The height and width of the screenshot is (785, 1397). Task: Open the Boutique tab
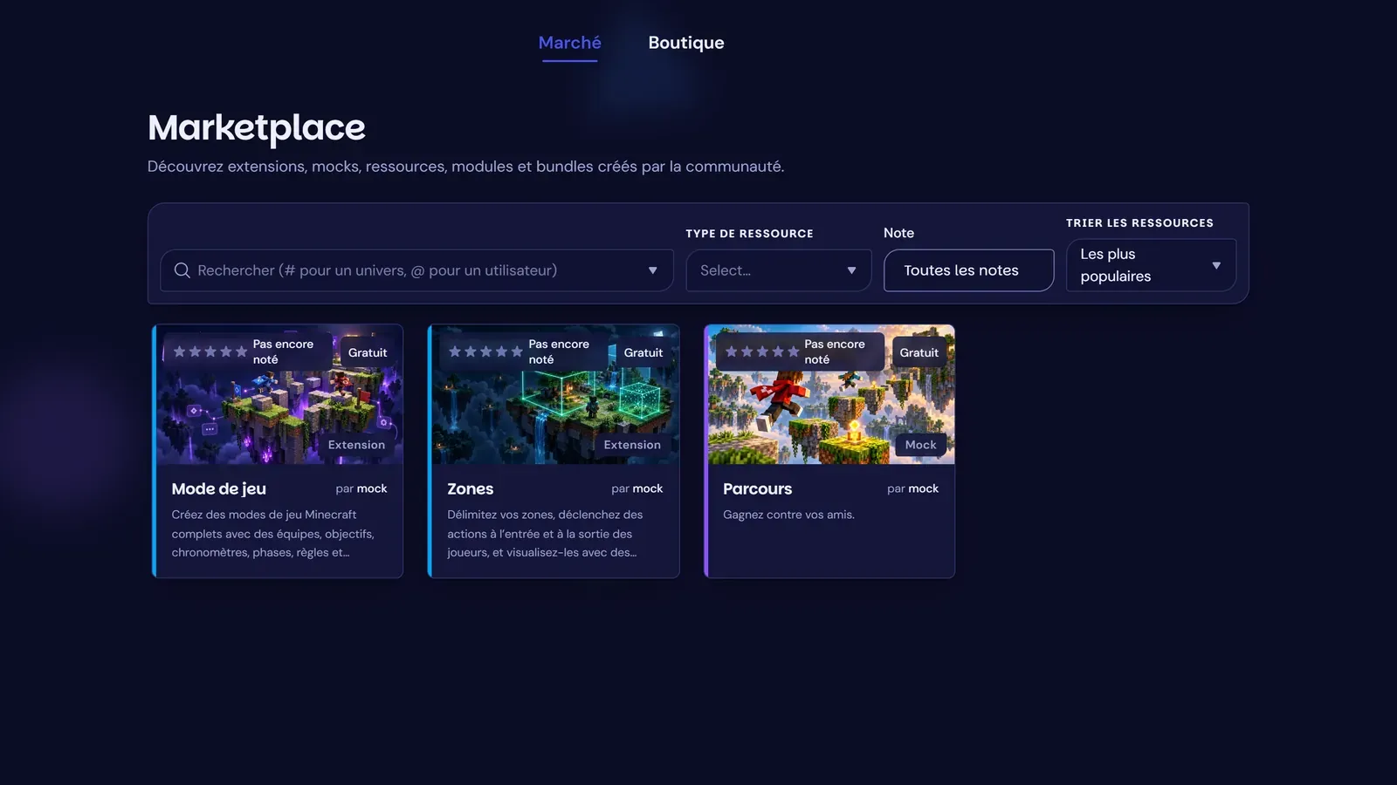tap(685, 43)
